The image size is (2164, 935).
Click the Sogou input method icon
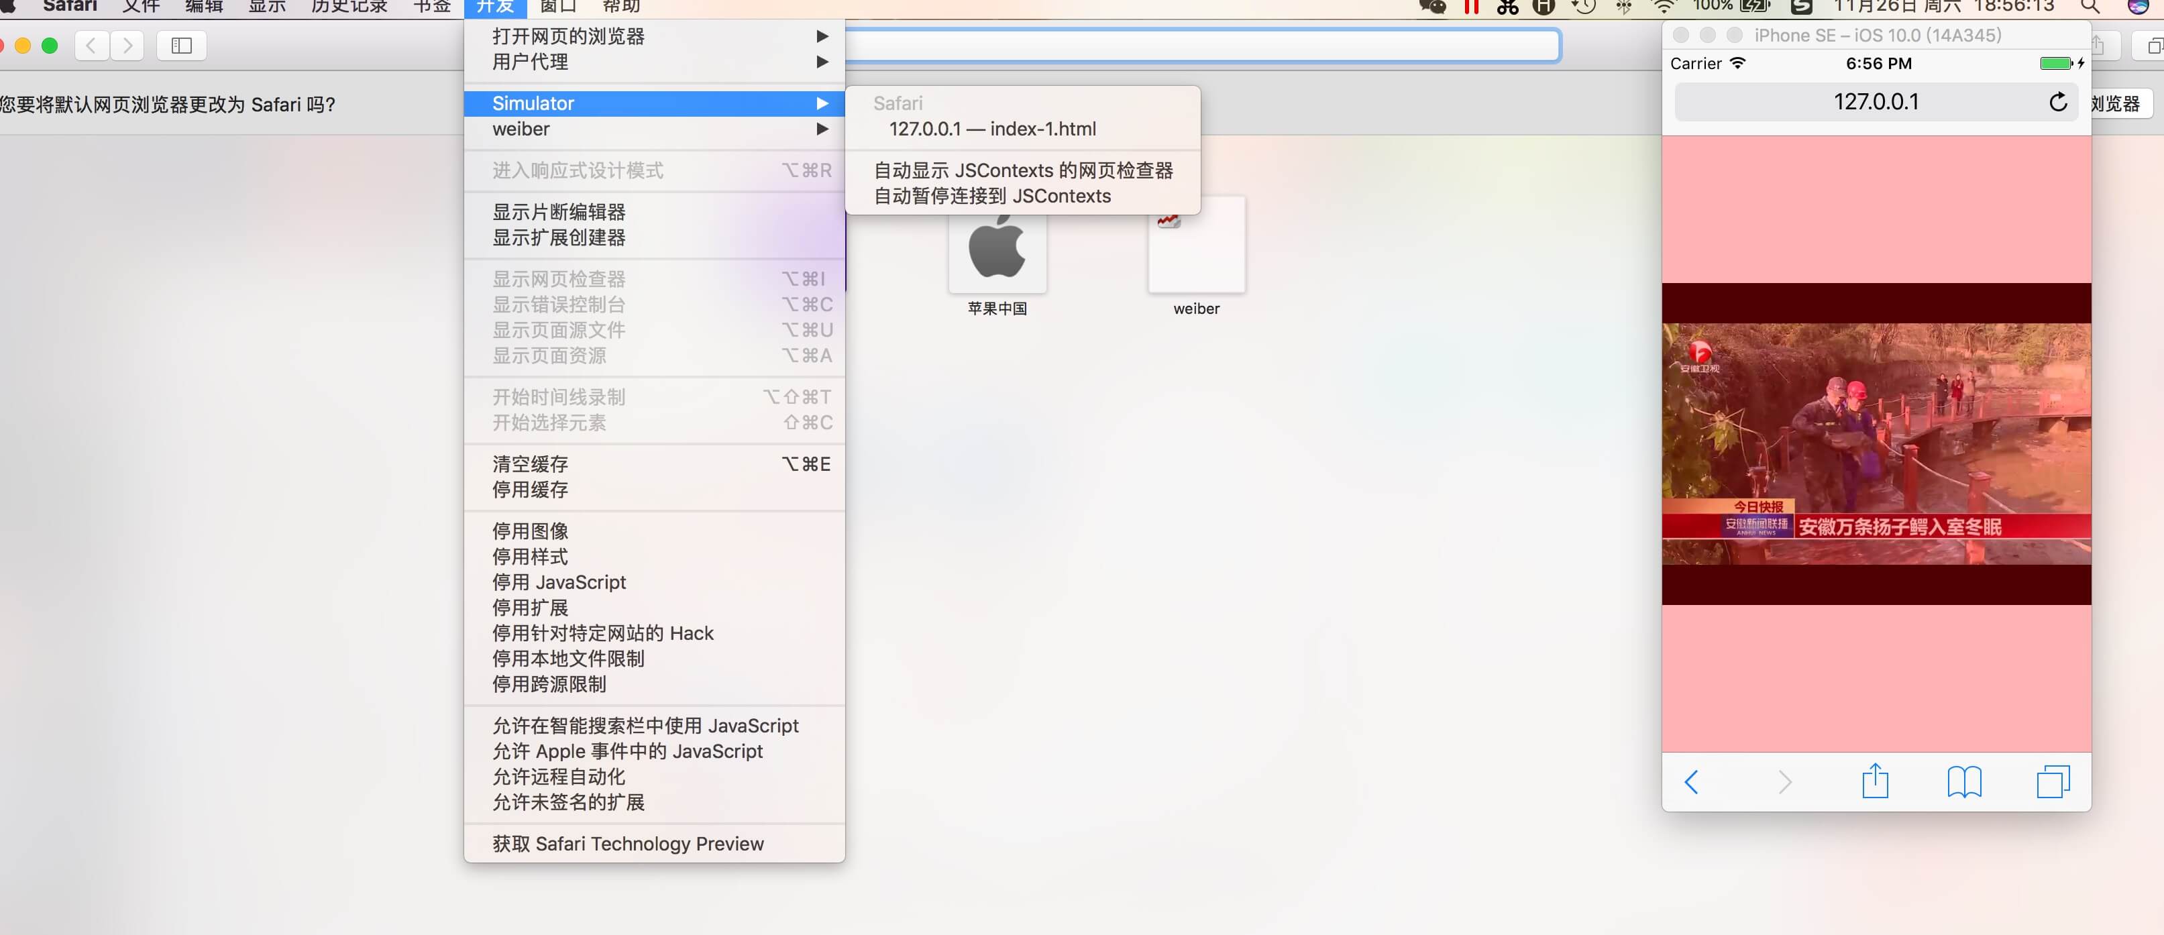1801,7
